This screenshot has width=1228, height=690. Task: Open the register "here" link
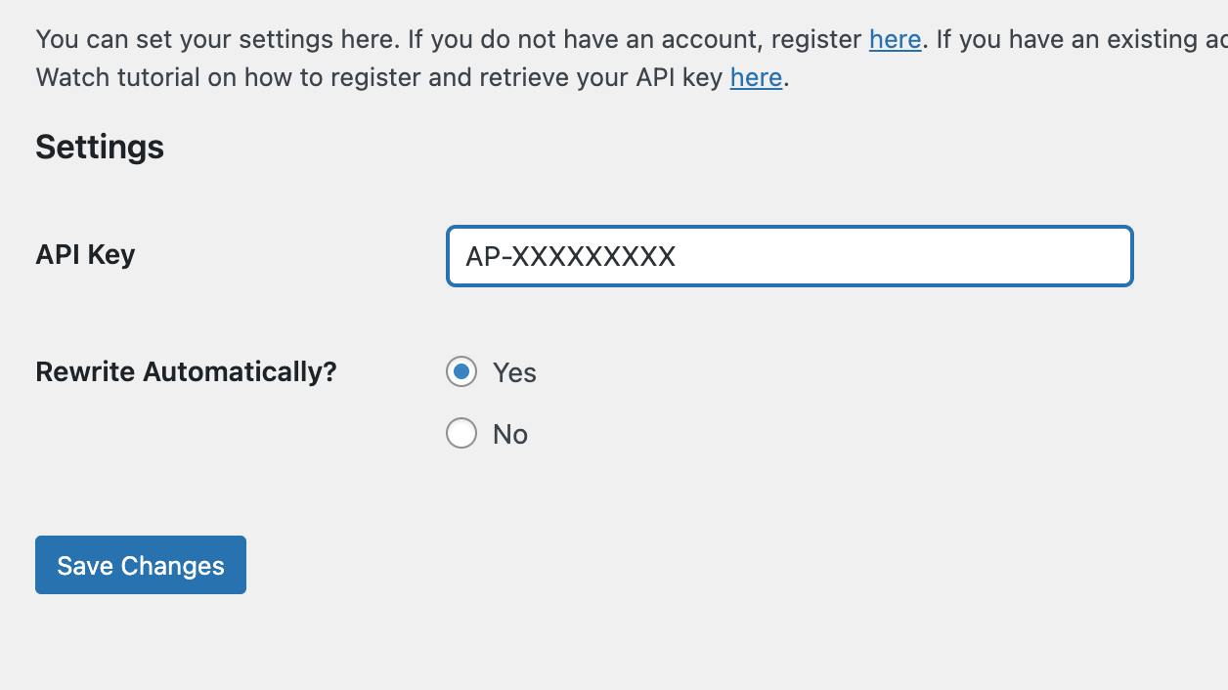(895, 39)
